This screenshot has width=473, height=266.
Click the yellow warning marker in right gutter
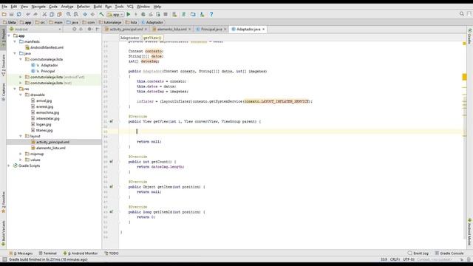point(464,77)
